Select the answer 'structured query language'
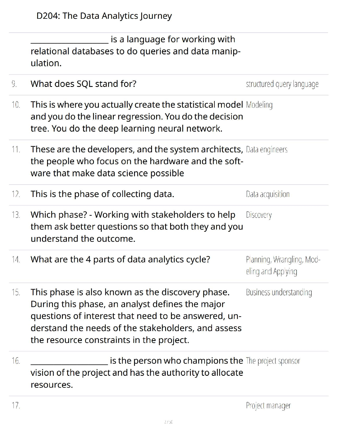Image resolution: width=337 pixels, height=437 pixels. click(x=282, y=84)
